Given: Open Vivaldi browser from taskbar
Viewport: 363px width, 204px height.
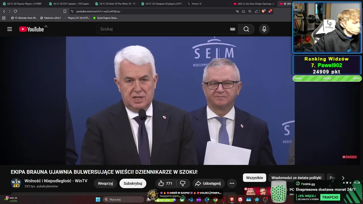Looking at the screenshot, I should coord(240,199).
